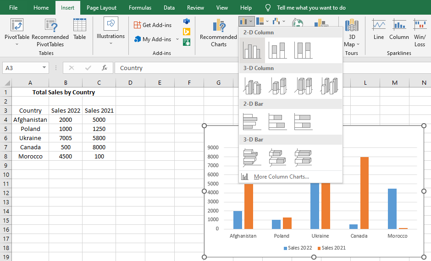Pick the 3-D 100% Stacked Bar chart

tap(303, 158)
